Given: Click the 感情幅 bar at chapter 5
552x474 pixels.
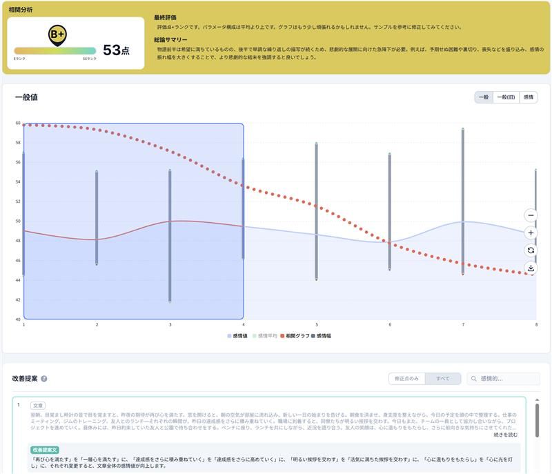Looking at the screenshot, I should click(317, 211).
